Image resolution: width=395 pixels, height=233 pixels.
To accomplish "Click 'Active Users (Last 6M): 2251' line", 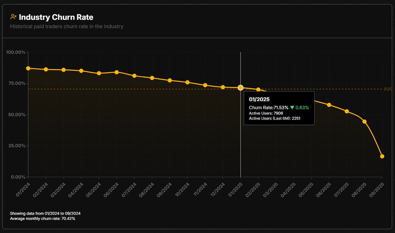I will pyautogui.click(x=275, y=118).
